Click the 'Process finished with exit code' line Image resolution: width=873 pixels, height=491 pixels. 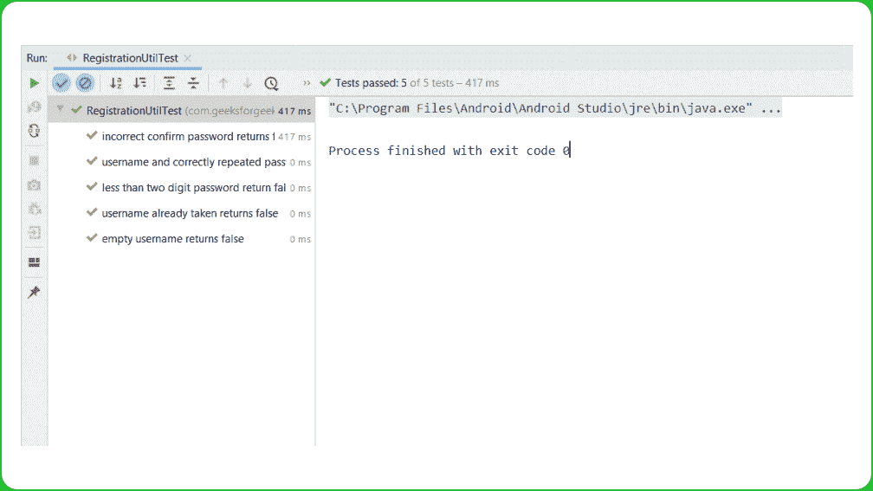pyautogui.click(x=449, y=151)
